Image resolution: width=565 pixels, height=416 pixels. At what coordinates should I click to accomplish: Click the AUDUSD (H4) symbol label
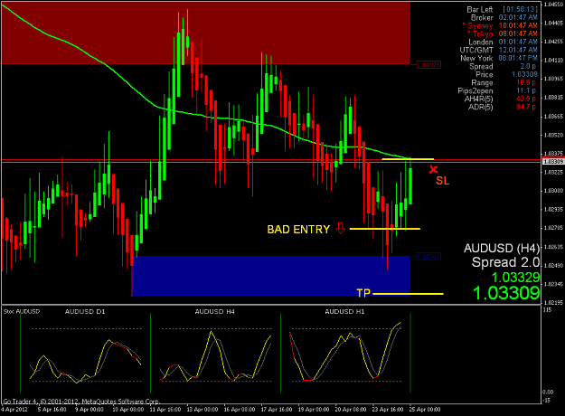(502, 249)
